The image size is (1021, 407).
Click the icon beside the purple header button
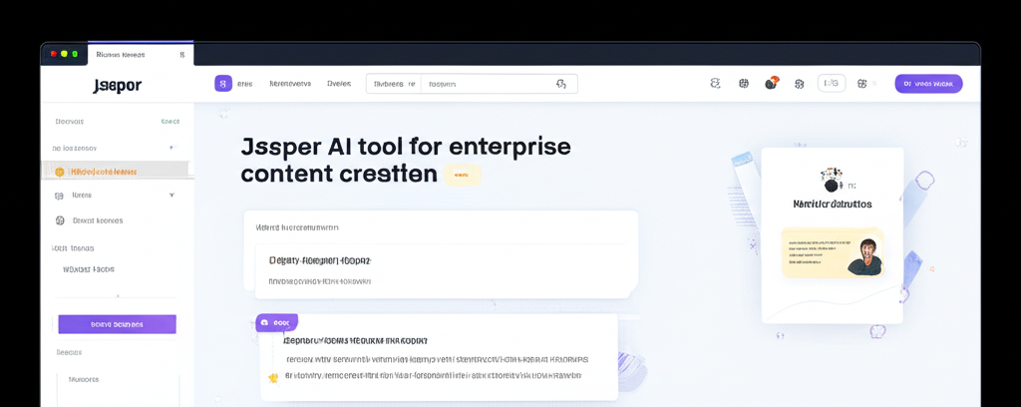(x=862, y=84)
